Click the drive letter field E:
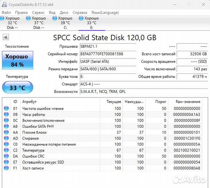Image resolution: width=210 pixels, height=188 pixels. tap(108, 77)
